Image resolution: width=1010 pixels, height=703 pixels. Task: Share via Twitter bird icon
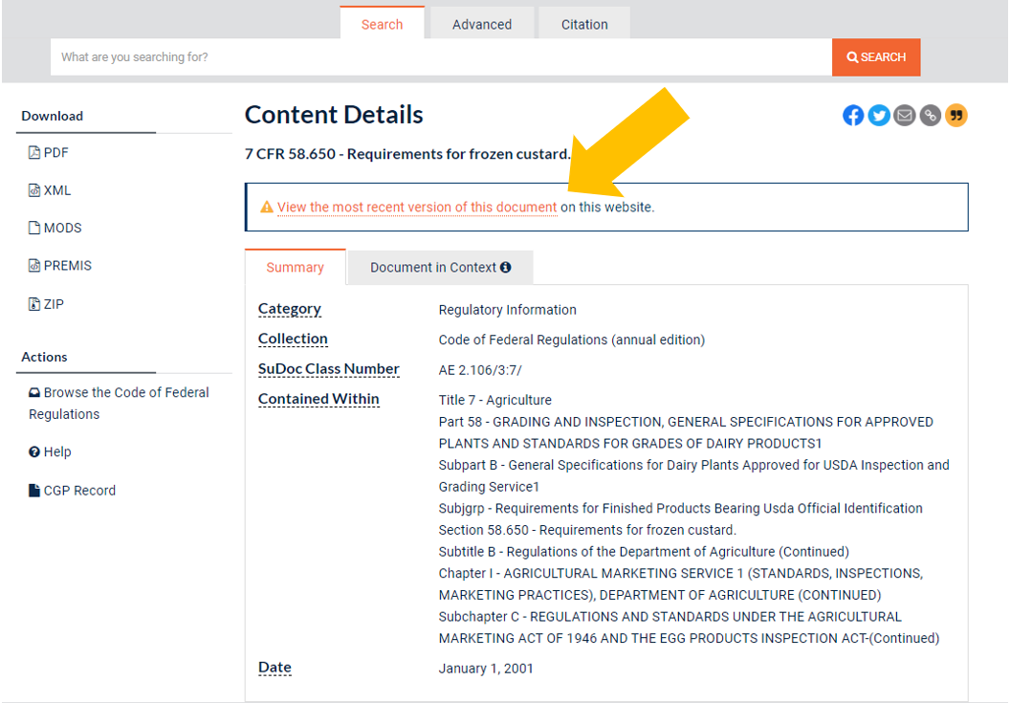click(879, 116)
